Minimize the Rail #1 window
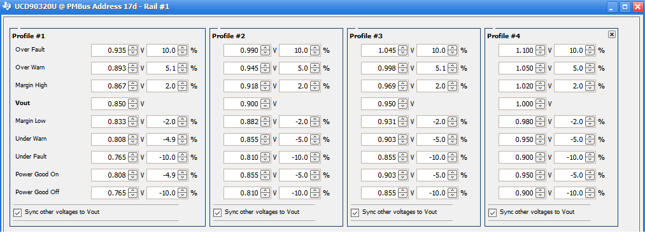 [613, 6]
